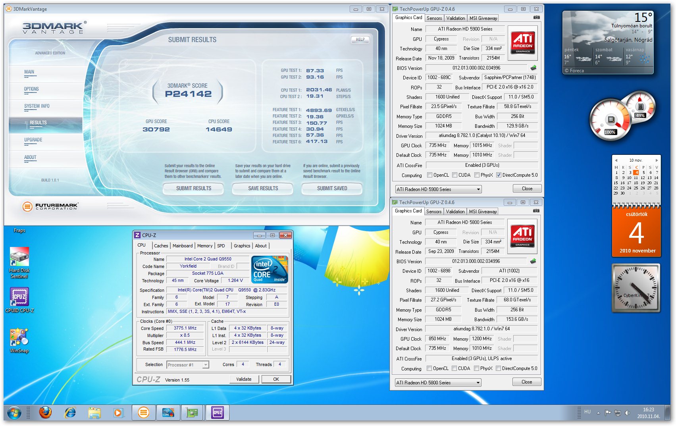This screenshot has width=676, height=426.
Task: Open Hard Disk Sentinel desktop icon
Action: [19, 262]
